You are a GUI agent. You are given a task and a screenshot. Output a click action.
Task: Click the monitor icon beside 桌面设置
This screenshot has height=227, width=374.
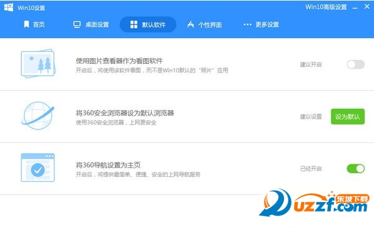pos(77,24)
